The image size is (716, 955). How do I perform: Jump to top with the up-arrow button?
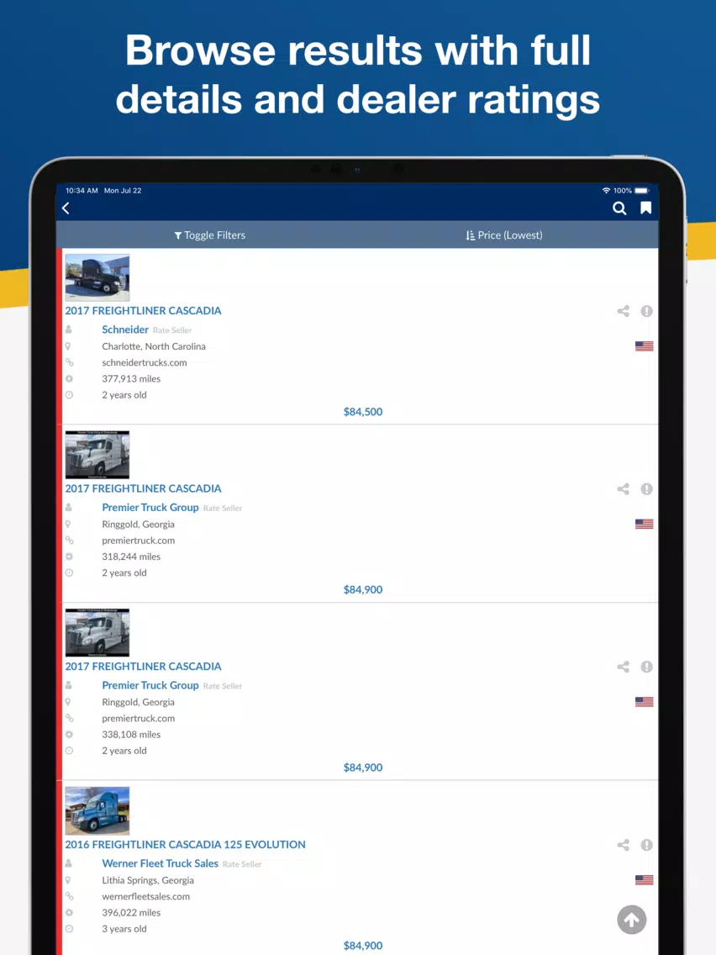coord(632,920)
